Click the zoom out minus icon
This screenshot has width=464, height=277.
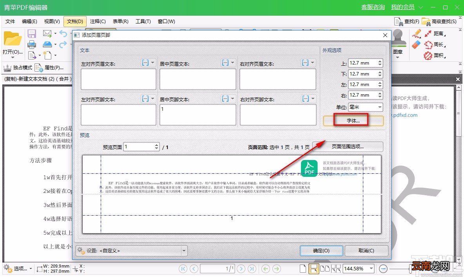coord(383,268)
